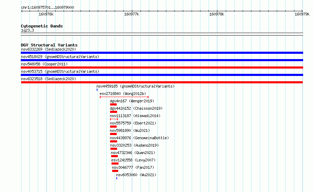Click the DGV Structural Variants track title
Viewport: 313px width, 192px height.
point(49,45)
